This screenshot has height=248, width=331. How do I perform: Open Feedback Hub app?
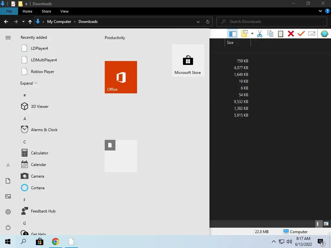pyautogui.click(x=38, y=211)
